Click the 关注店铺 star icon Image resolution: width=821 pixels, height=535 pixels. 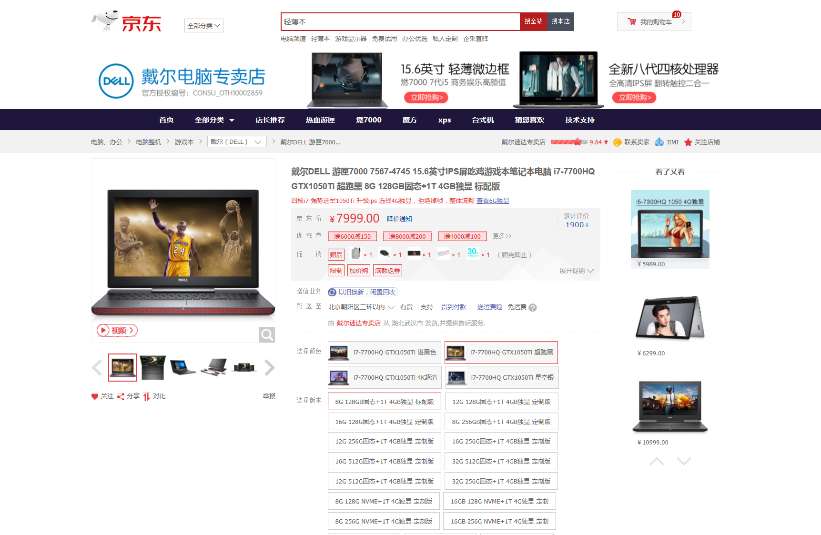tap(688, 142)
